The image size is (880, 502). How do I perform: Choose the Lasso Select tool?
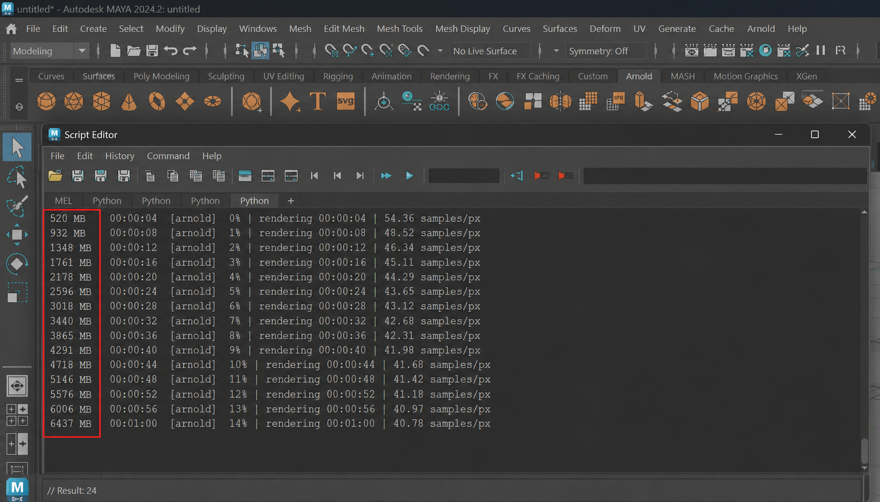[x=17, y=177]
